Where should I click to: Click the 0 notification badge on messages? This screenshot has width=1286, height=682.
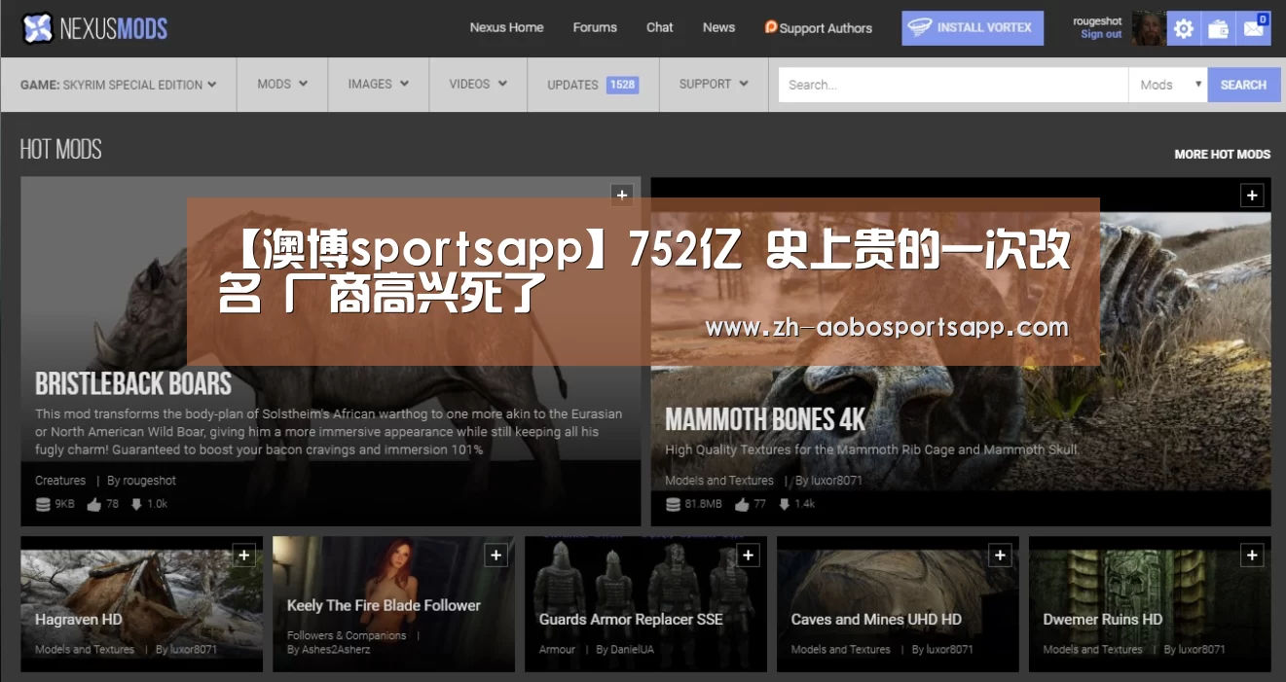[1263, 18]
